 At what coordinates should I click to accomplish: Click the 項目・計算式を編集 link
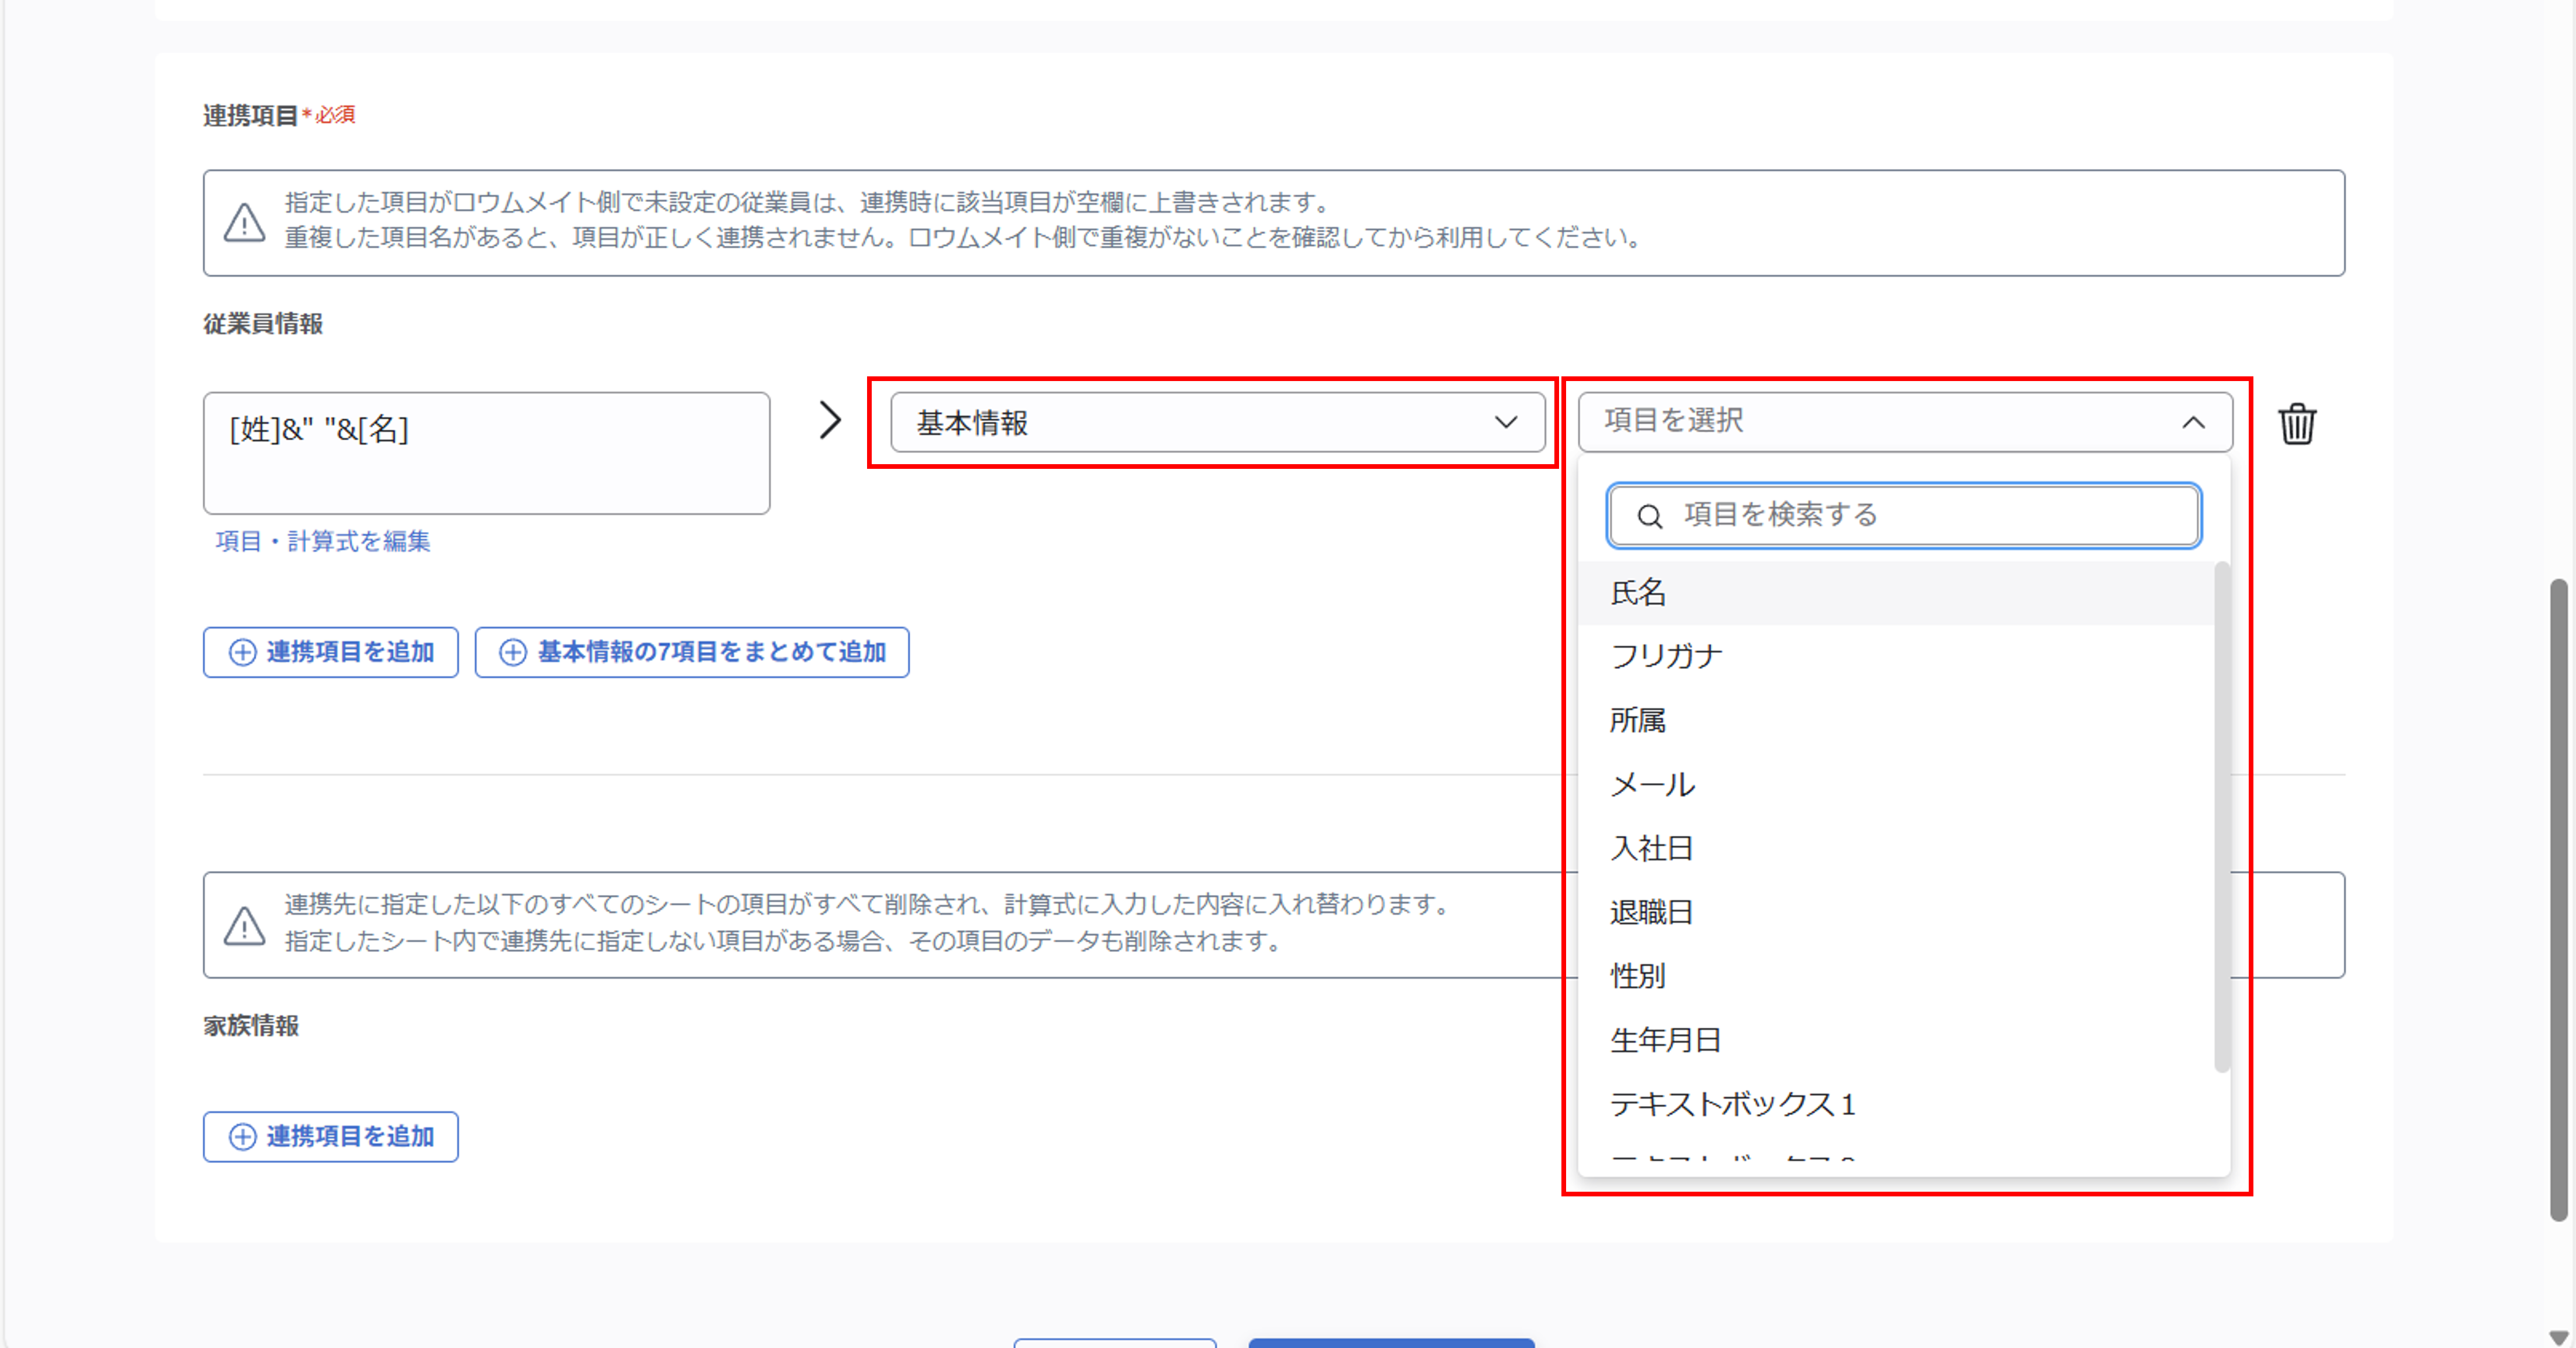[x=322, y=541]
